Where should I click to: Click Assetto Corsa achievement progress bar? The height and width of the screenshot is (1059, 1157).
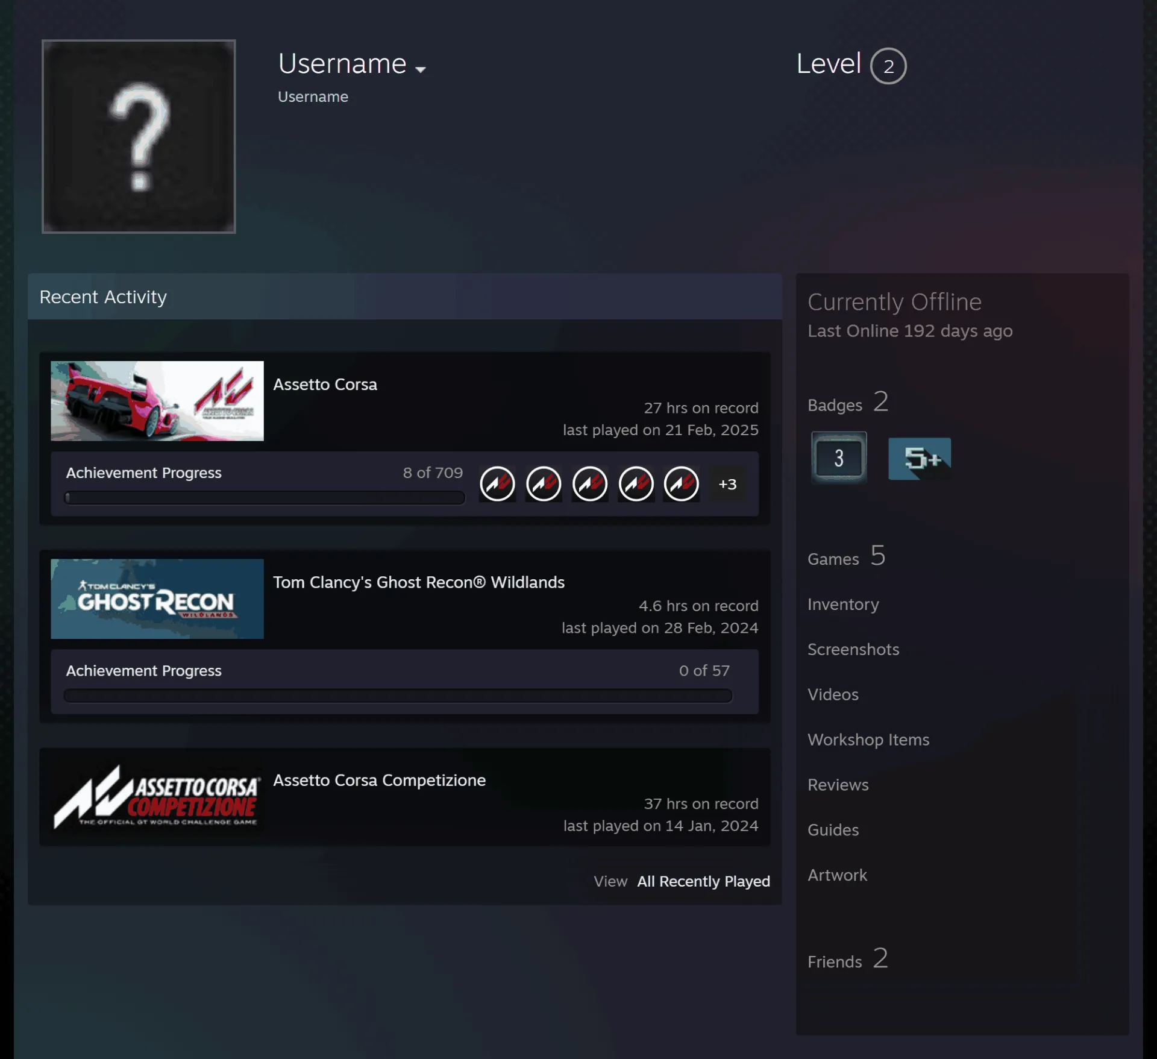(x=265, y=498)
